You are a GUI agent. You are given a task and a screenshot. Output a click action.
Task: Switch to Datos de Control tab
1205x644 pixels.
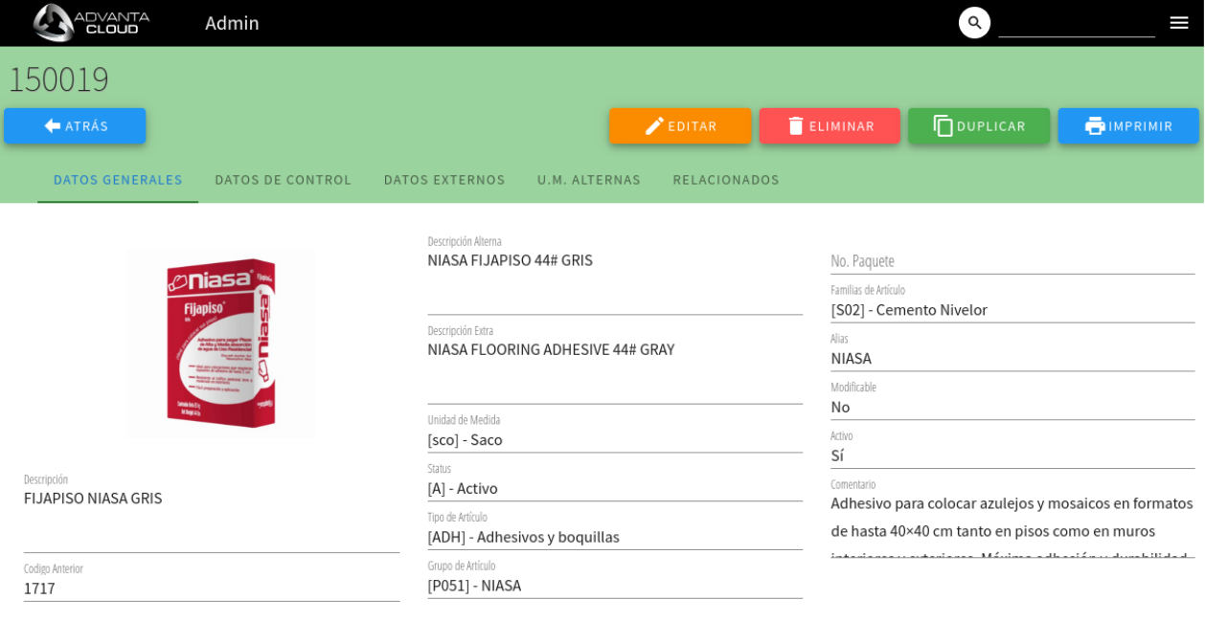284,180
